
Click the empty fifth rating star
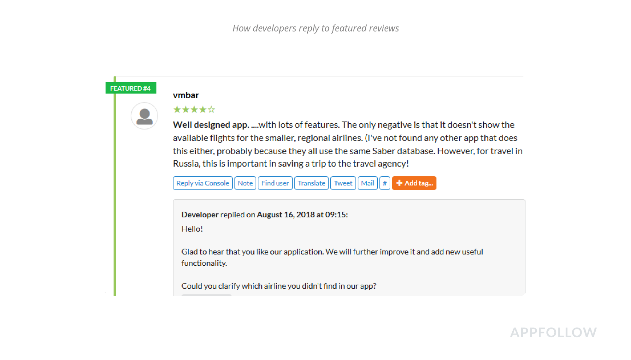click(211, 109)
